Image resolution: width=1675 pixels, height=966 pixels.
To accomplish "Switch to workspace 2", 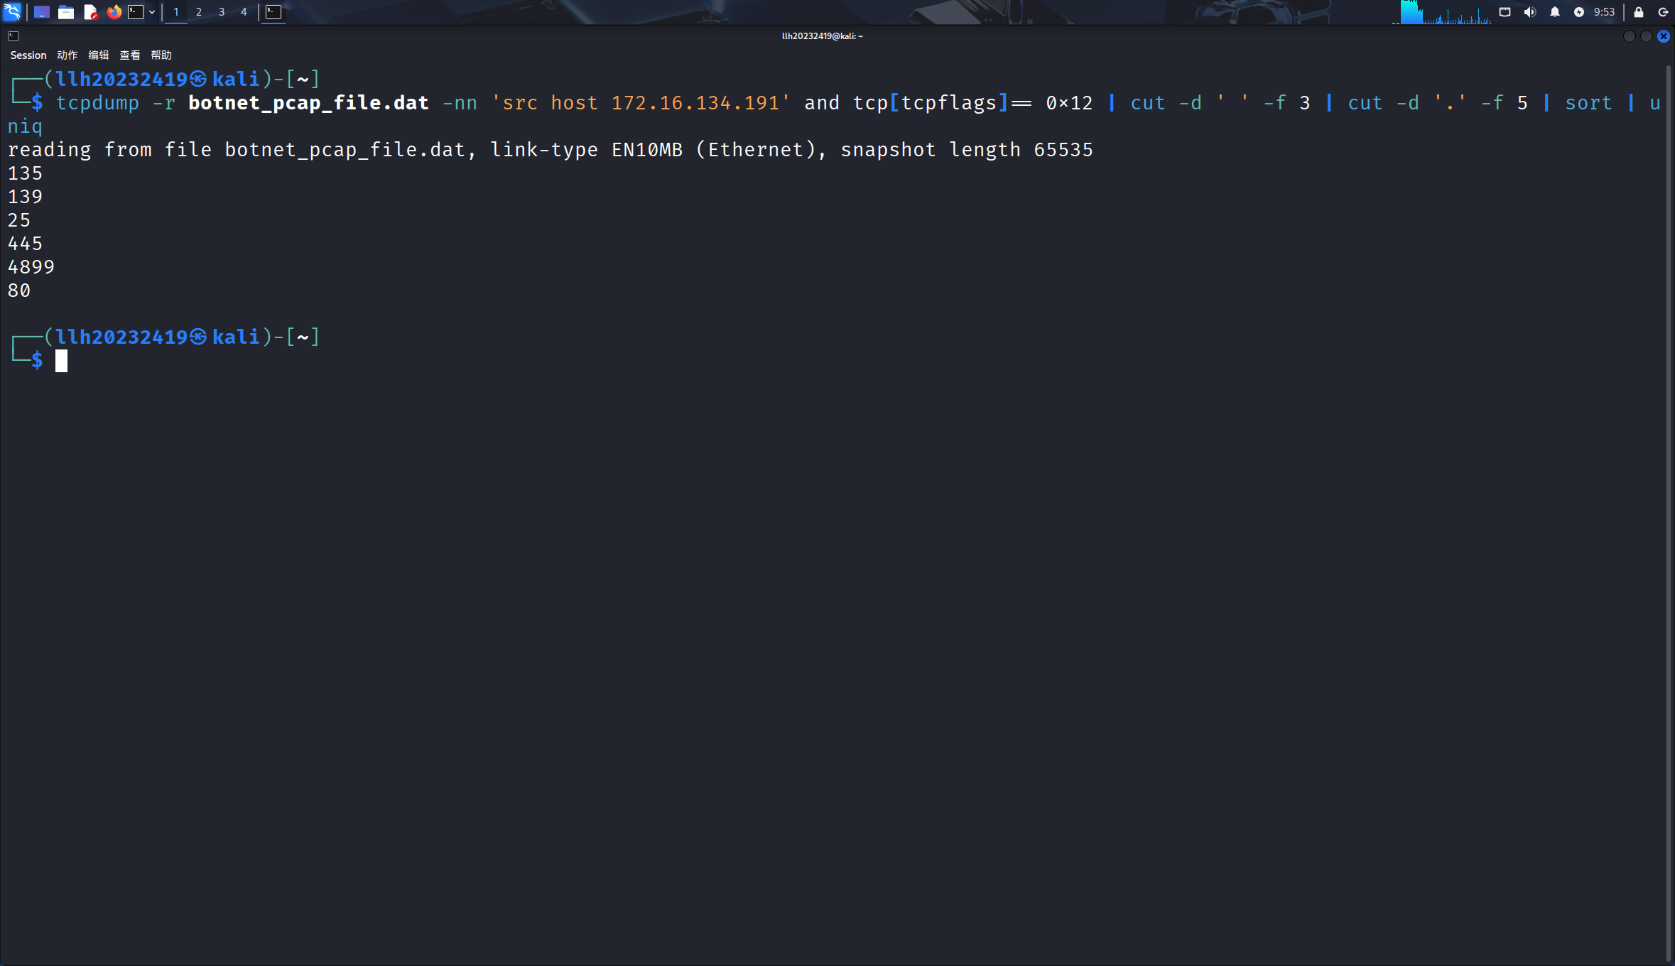I will 198,11.
